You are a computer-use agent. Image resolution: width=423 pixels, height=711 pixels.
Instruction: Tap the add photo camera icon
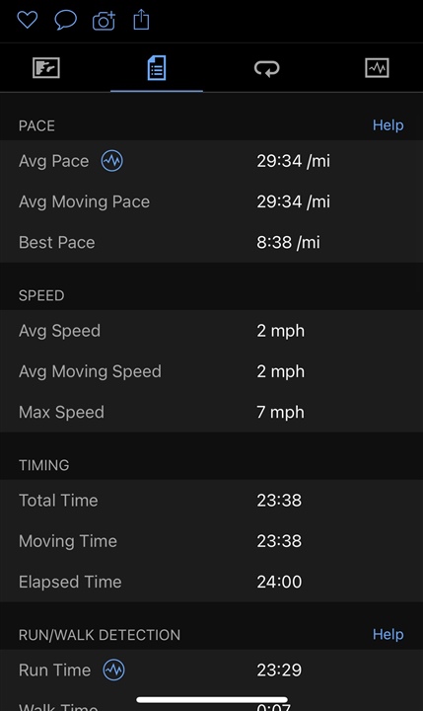point(104,21)
